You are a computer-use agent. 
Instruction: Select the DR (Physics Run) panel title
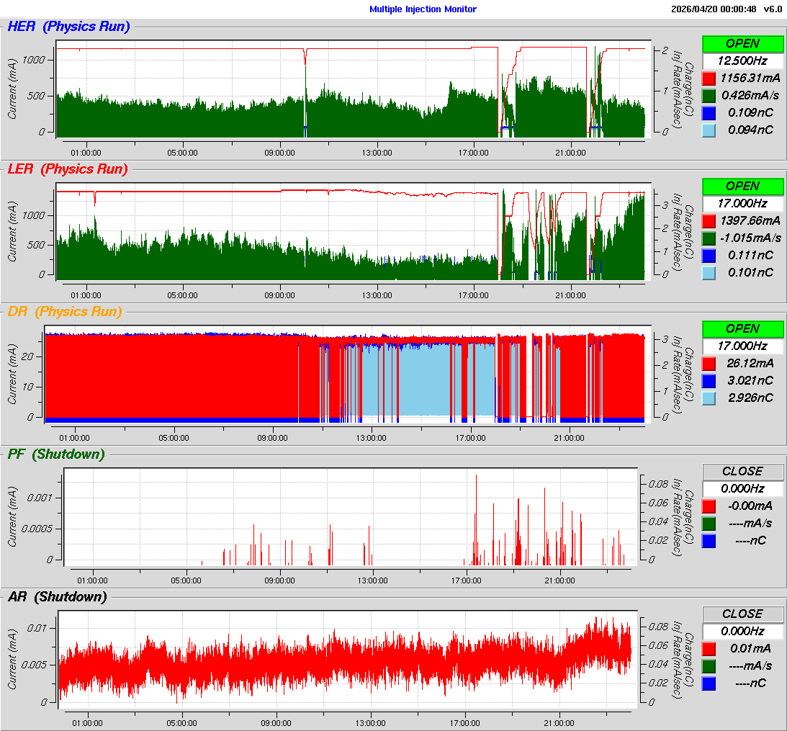pos(65,312)
